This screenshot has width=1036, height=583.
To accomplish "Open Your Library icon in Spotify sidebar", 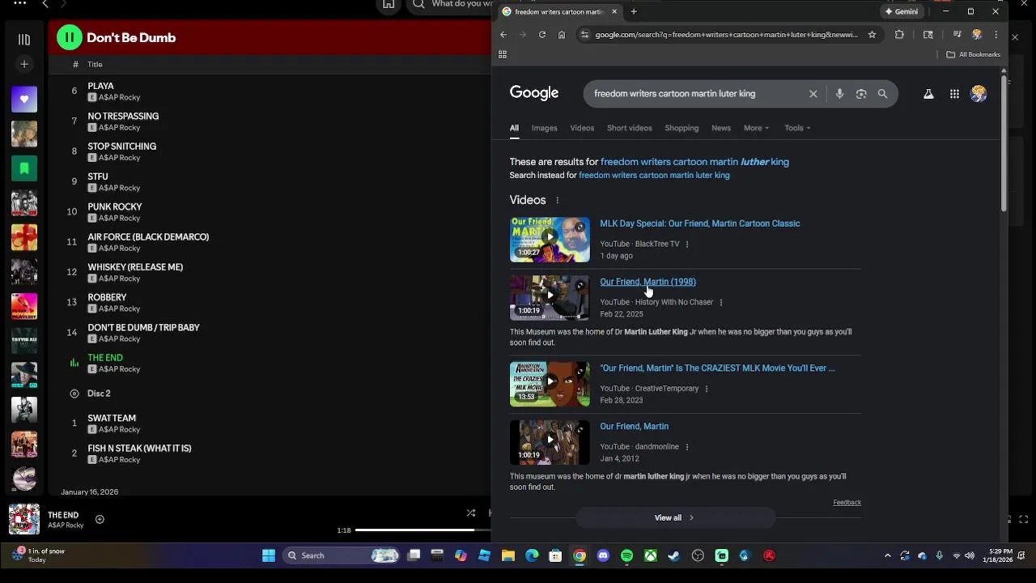I will 24,39.
